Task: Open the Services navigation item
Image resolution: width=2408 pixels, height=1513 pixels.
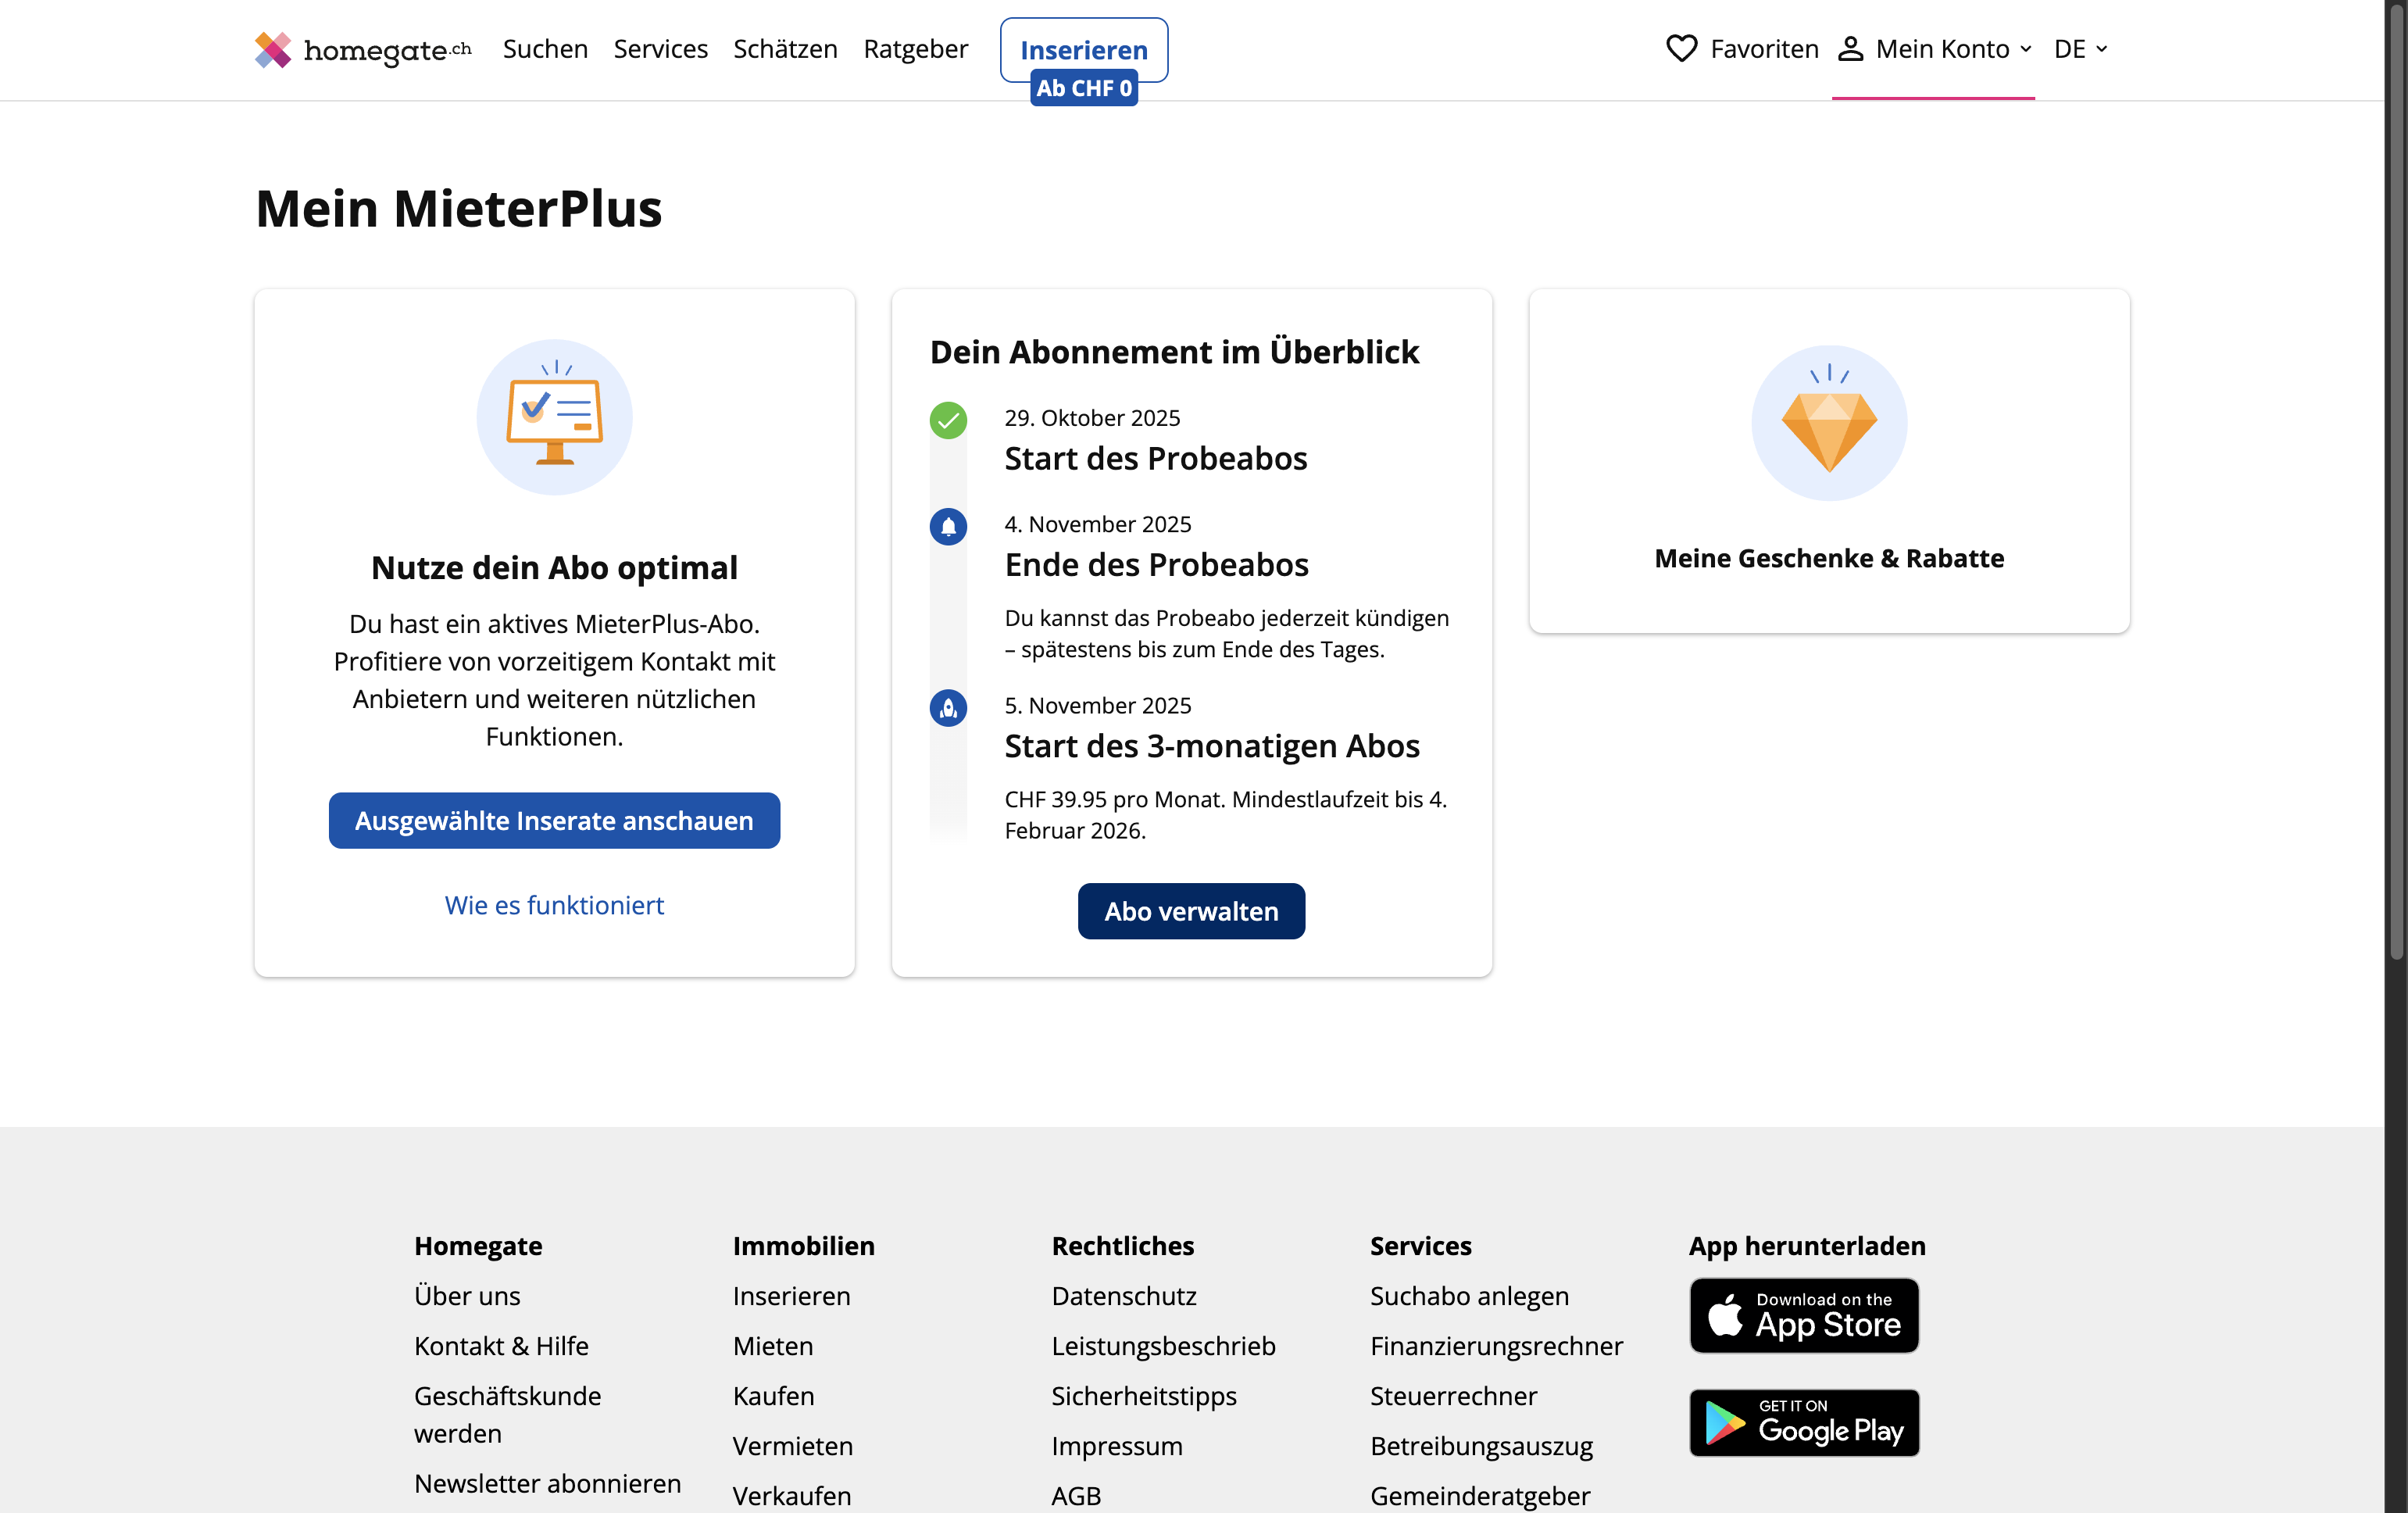Action: point(660,49)
